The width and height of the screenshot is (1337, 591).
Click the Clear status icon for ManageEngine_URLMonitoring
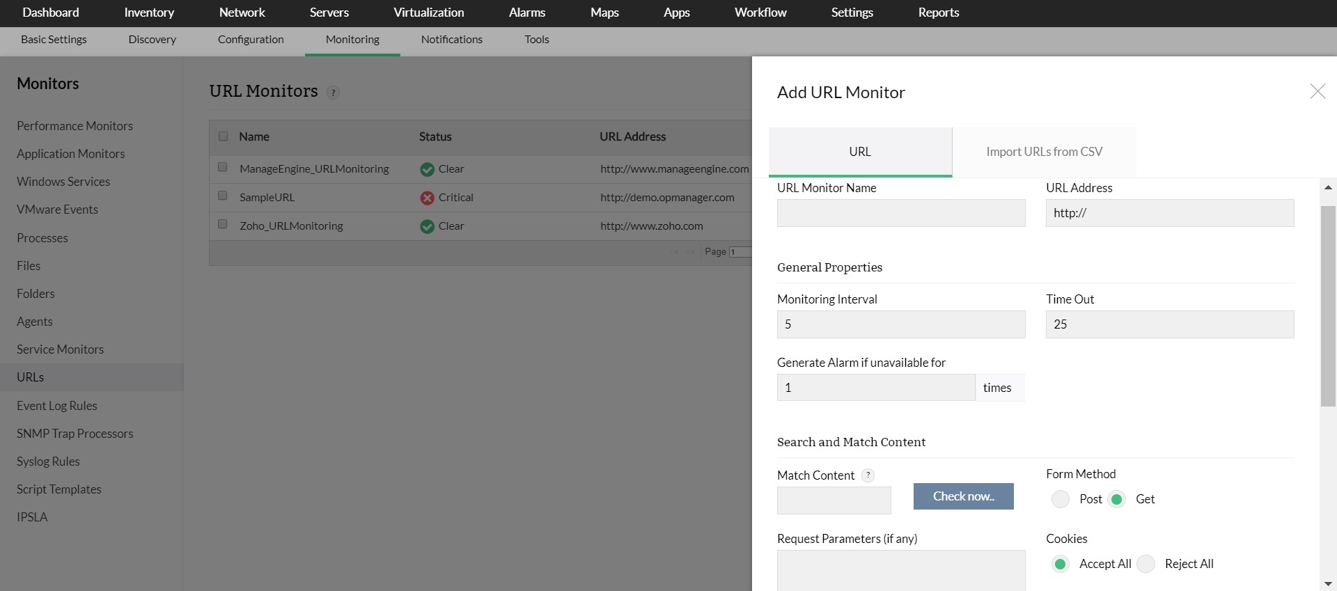pyautogui.click(x=427, y=169)
